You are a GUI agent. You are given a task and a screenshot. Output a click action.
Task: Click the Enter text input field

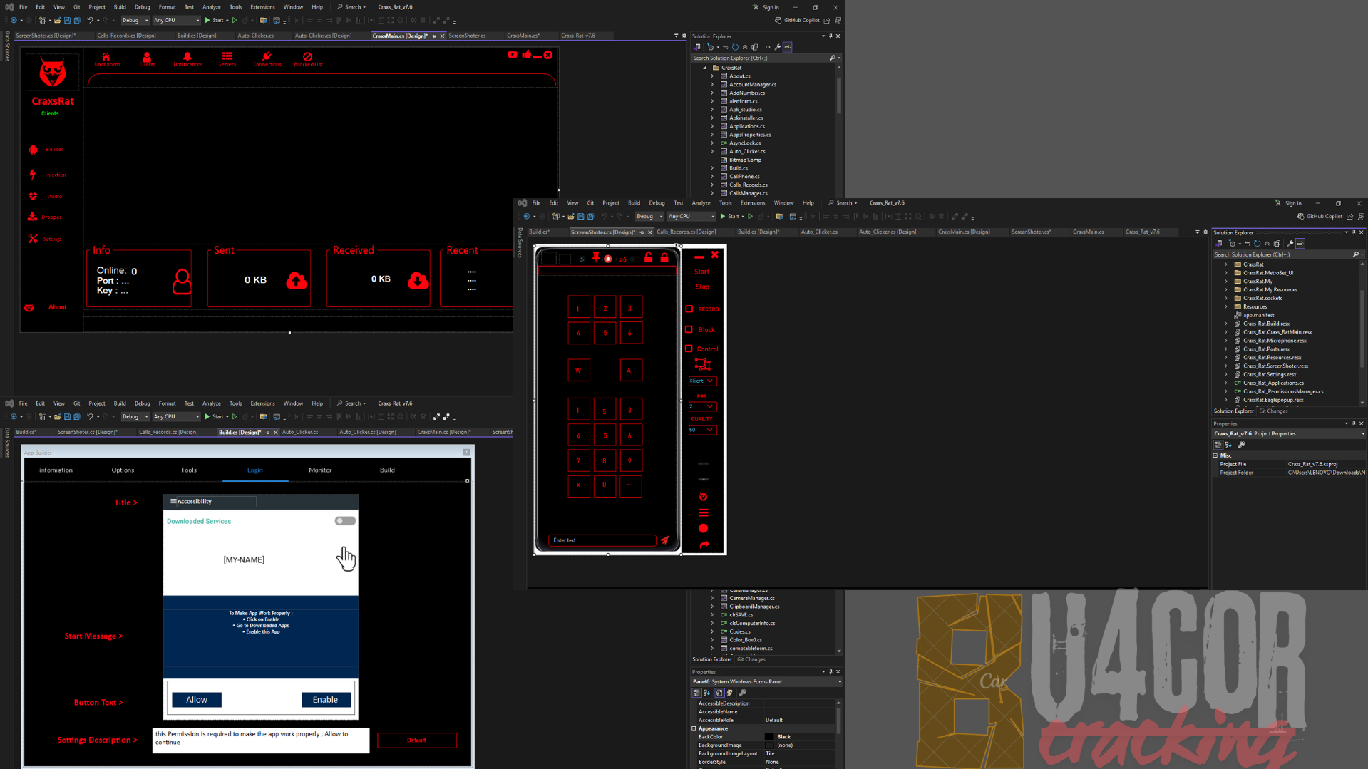tap(602, 540)
